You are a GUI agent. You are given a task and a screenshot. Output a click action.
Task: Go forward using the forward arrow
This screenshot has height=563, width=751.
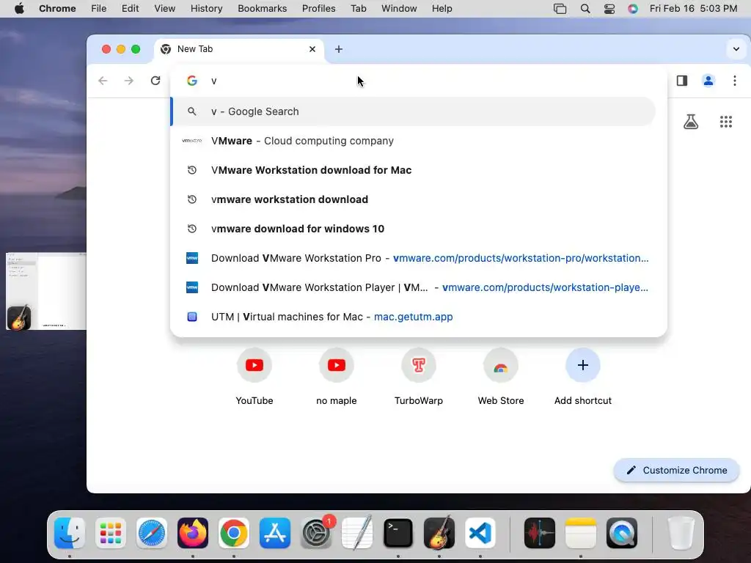pyautogui.click(x=129, y=81)
